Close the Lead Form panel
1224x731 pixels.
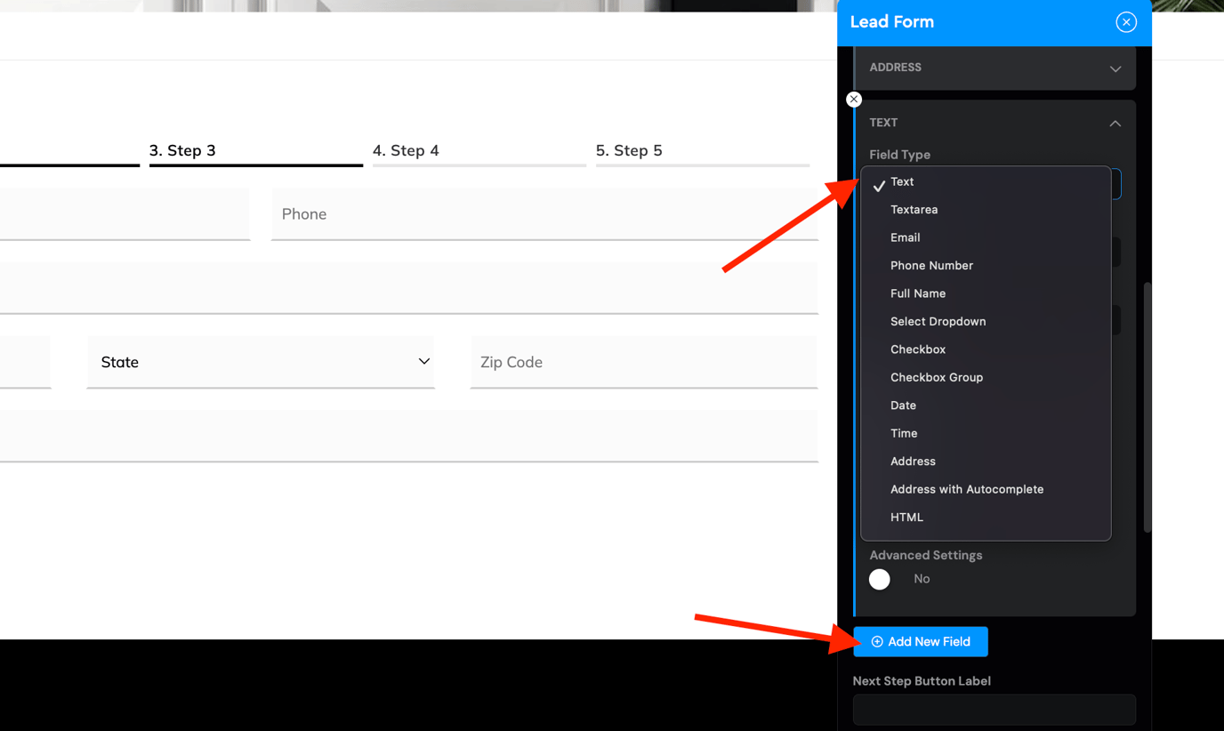(1126, 22)
